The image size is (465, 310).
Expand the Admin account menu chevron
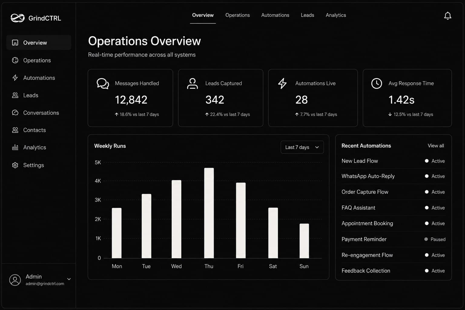[x=69, y=279]
